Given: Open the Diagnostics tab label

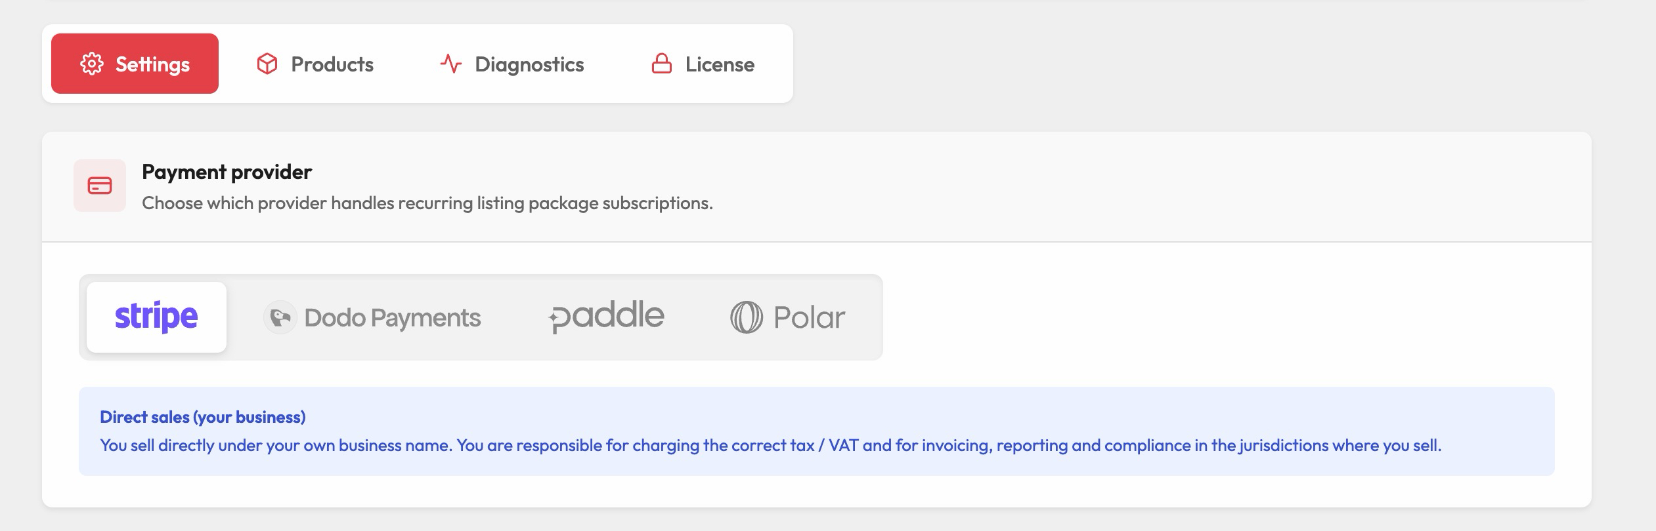Looking at the screenshot, I should [x=529, y=64].
